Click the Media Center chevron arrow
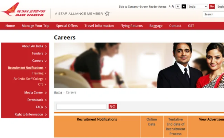224x138 pixels. click(x=46, y=93)
